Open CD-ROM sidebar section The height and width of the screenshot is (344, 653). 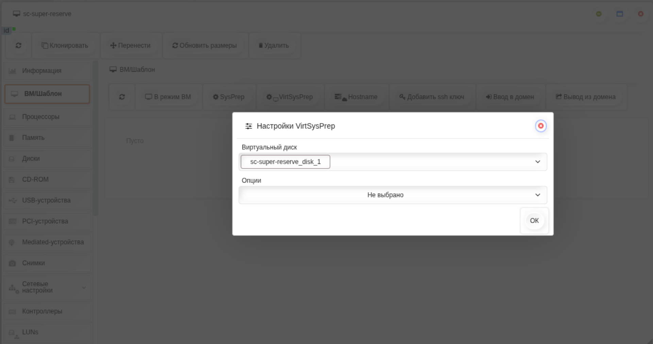47,179
